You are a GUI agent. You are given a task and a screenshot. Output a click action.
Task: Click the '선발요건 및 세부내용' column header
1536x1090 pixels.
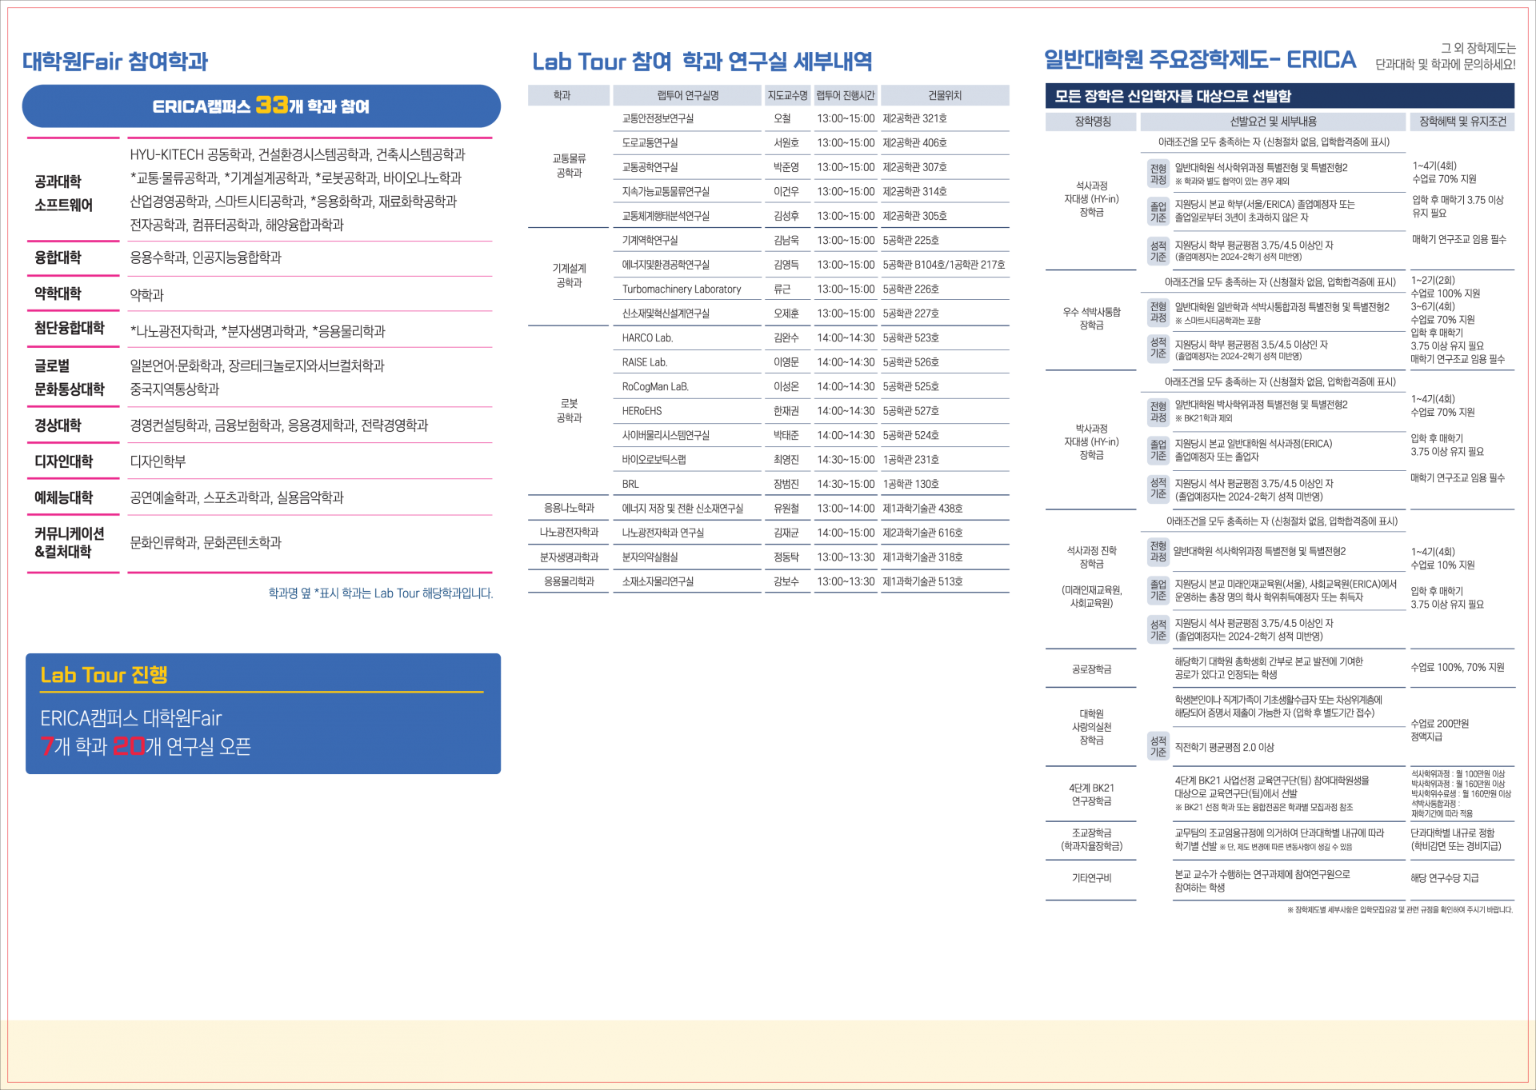(x=1273, y=122)
